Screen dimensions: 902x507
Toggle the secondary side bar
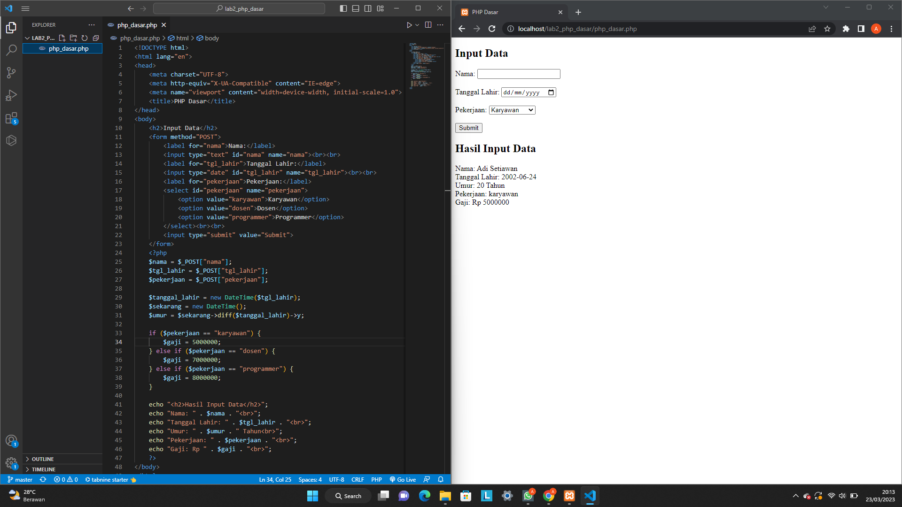368,8
